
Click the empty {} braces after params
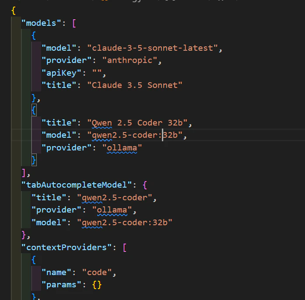[97, 285]
